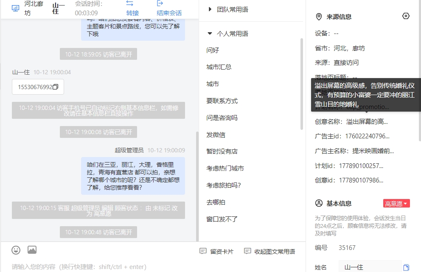This screenshot has height=272, width=421.
Task: Open the 高意愿 status dropdown
Action: [396, 204]
